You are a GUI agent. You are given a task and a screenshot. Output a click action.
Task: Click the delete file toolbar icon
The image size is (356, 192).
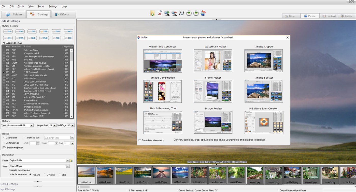[160, 13]
